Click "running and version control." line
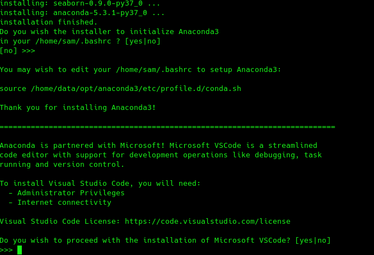Image resolution: width=374 pixels, height=255 pixels. (x=62, y=165)
